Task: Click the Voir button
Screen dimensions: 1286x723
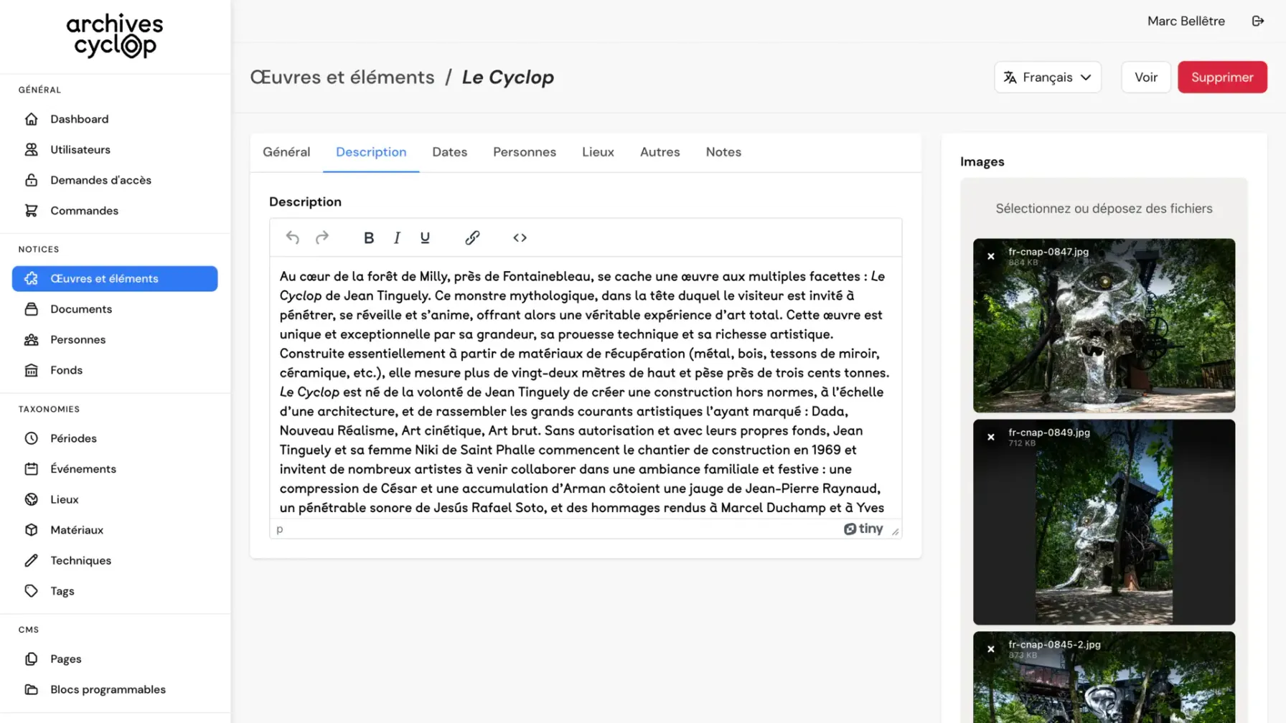Action: (1145, 77)
